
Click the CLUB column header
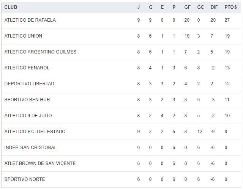[11, 7]
